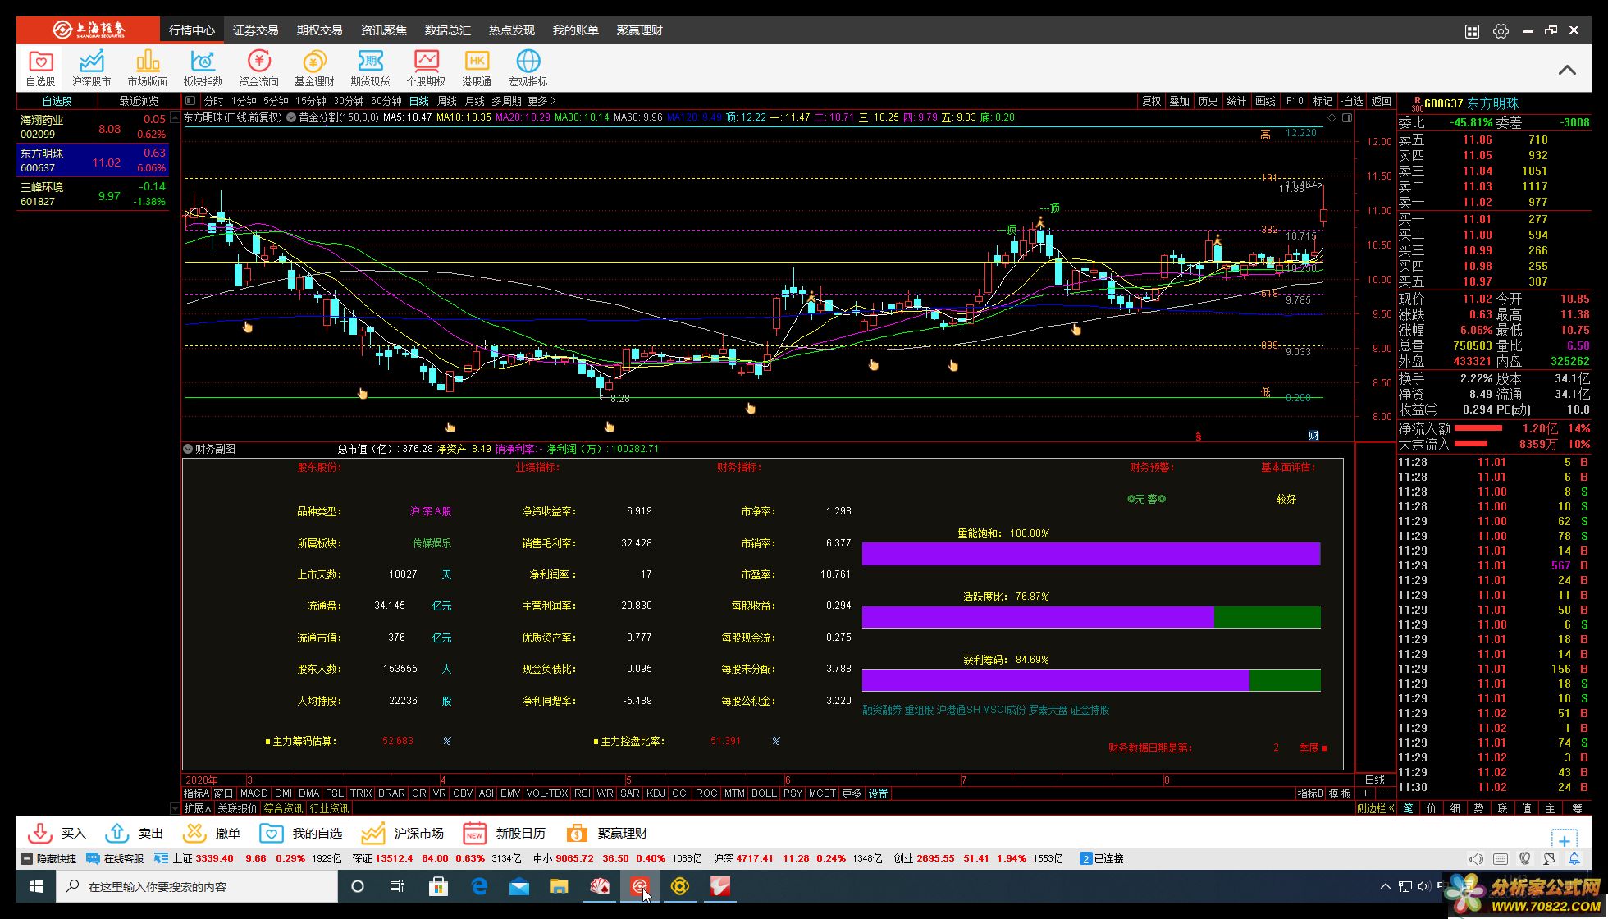Switch to 证券交易 menu

255,30
